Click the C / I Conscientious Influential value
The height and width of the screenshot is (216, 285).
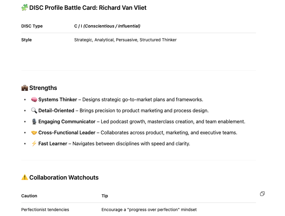[107, 26]
